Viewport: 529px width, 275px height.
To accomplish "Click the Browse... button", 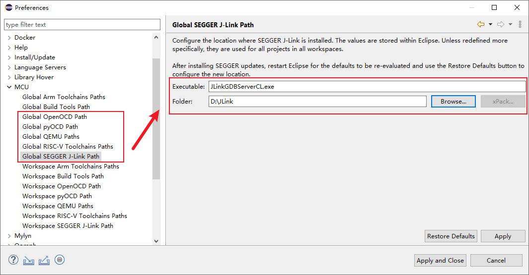I will 453,101.
